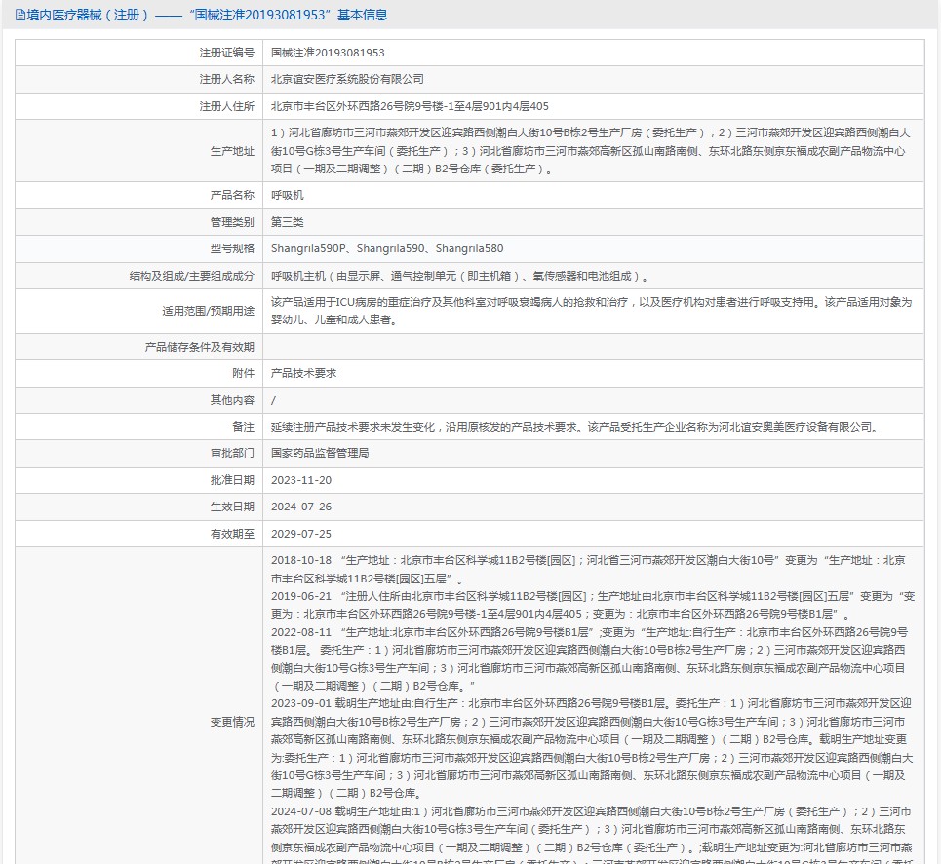Click the 注册人住所 address value
The width and height of the screenshot is (941, 864).
pos(410,107)
